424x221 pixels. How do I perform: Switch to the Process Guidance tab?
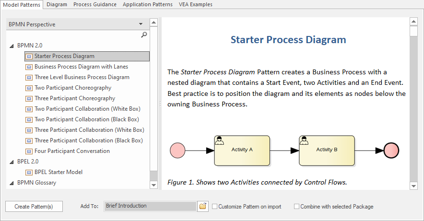(95, 4)
